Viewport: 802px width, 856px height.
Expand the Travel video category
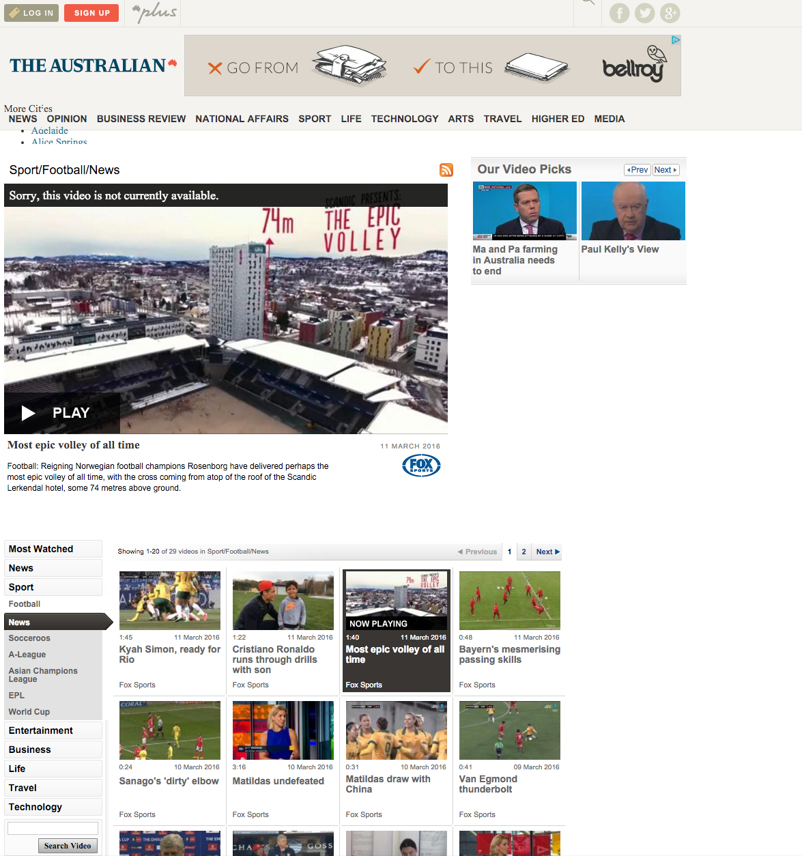pos(53,788)
